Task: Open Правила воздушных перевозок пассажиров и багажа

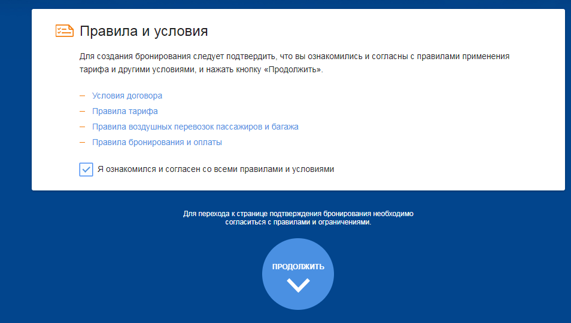Action: click(195, 127)
